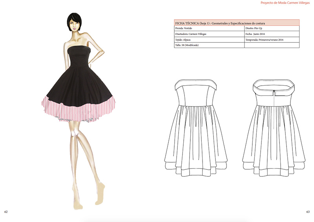
Task: Click the 'Prenda: Vestido' table cell
Action: point(209,28)
